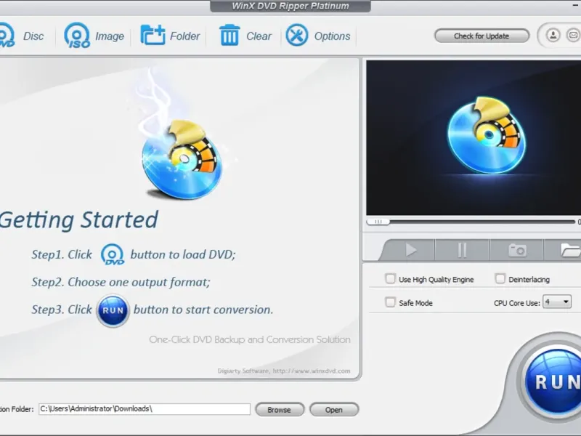The width and height of the screenshot is (581, 436).
Task: Enable Safe Mode checkbox
Action: pos(390,302)
